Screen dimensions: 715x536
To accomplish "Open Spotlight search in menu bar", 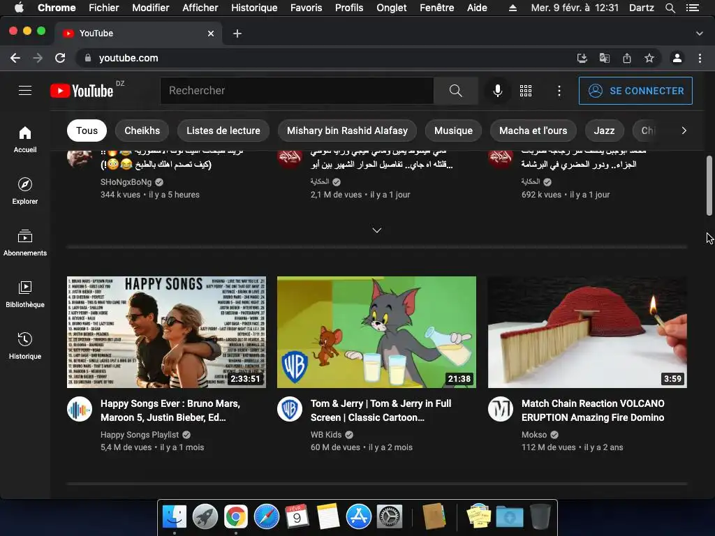I will pos(670,8).
